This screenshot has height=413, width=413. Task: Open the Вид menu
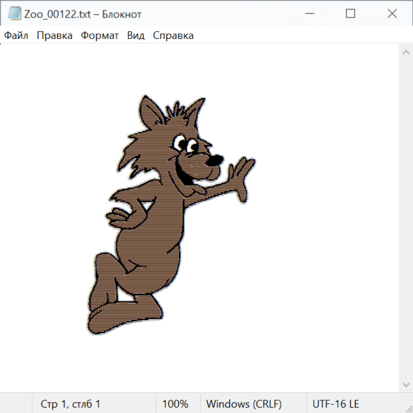(x=135, y=35)
